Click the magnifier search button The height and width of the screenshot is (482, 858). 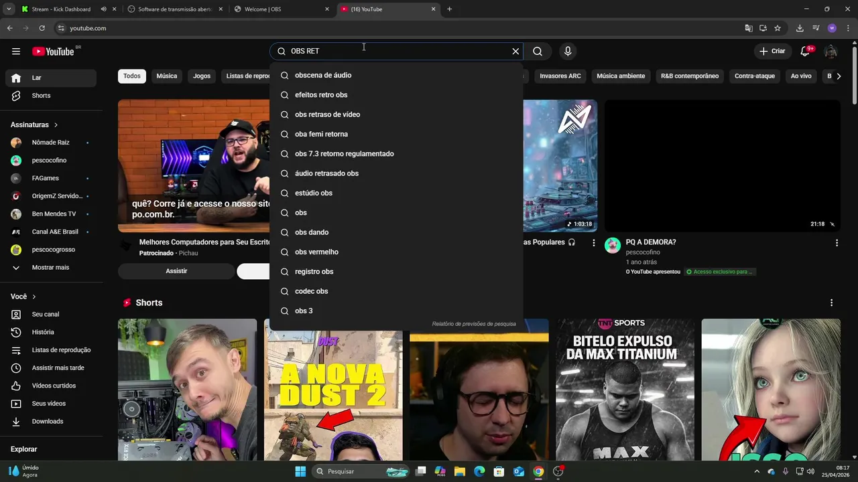pos(538,52)
